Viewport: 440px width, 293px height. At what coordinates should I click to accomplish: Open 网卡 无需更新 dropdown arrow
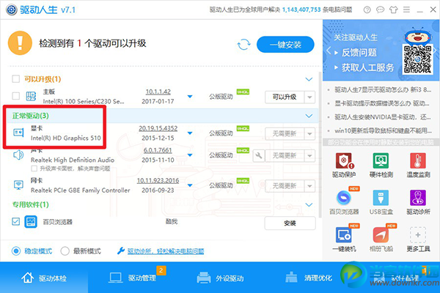[x=309, y=186]
